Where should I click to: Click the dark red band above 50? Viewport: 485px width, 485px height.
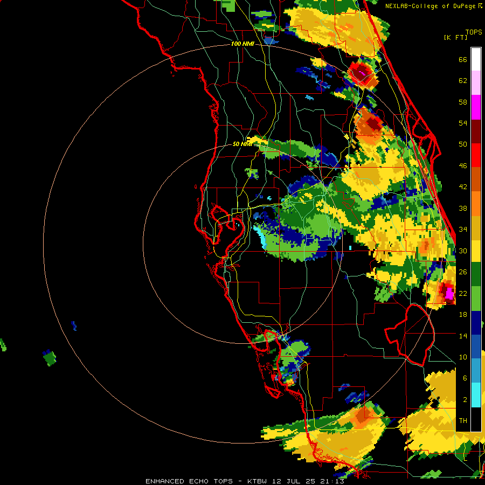476,132
